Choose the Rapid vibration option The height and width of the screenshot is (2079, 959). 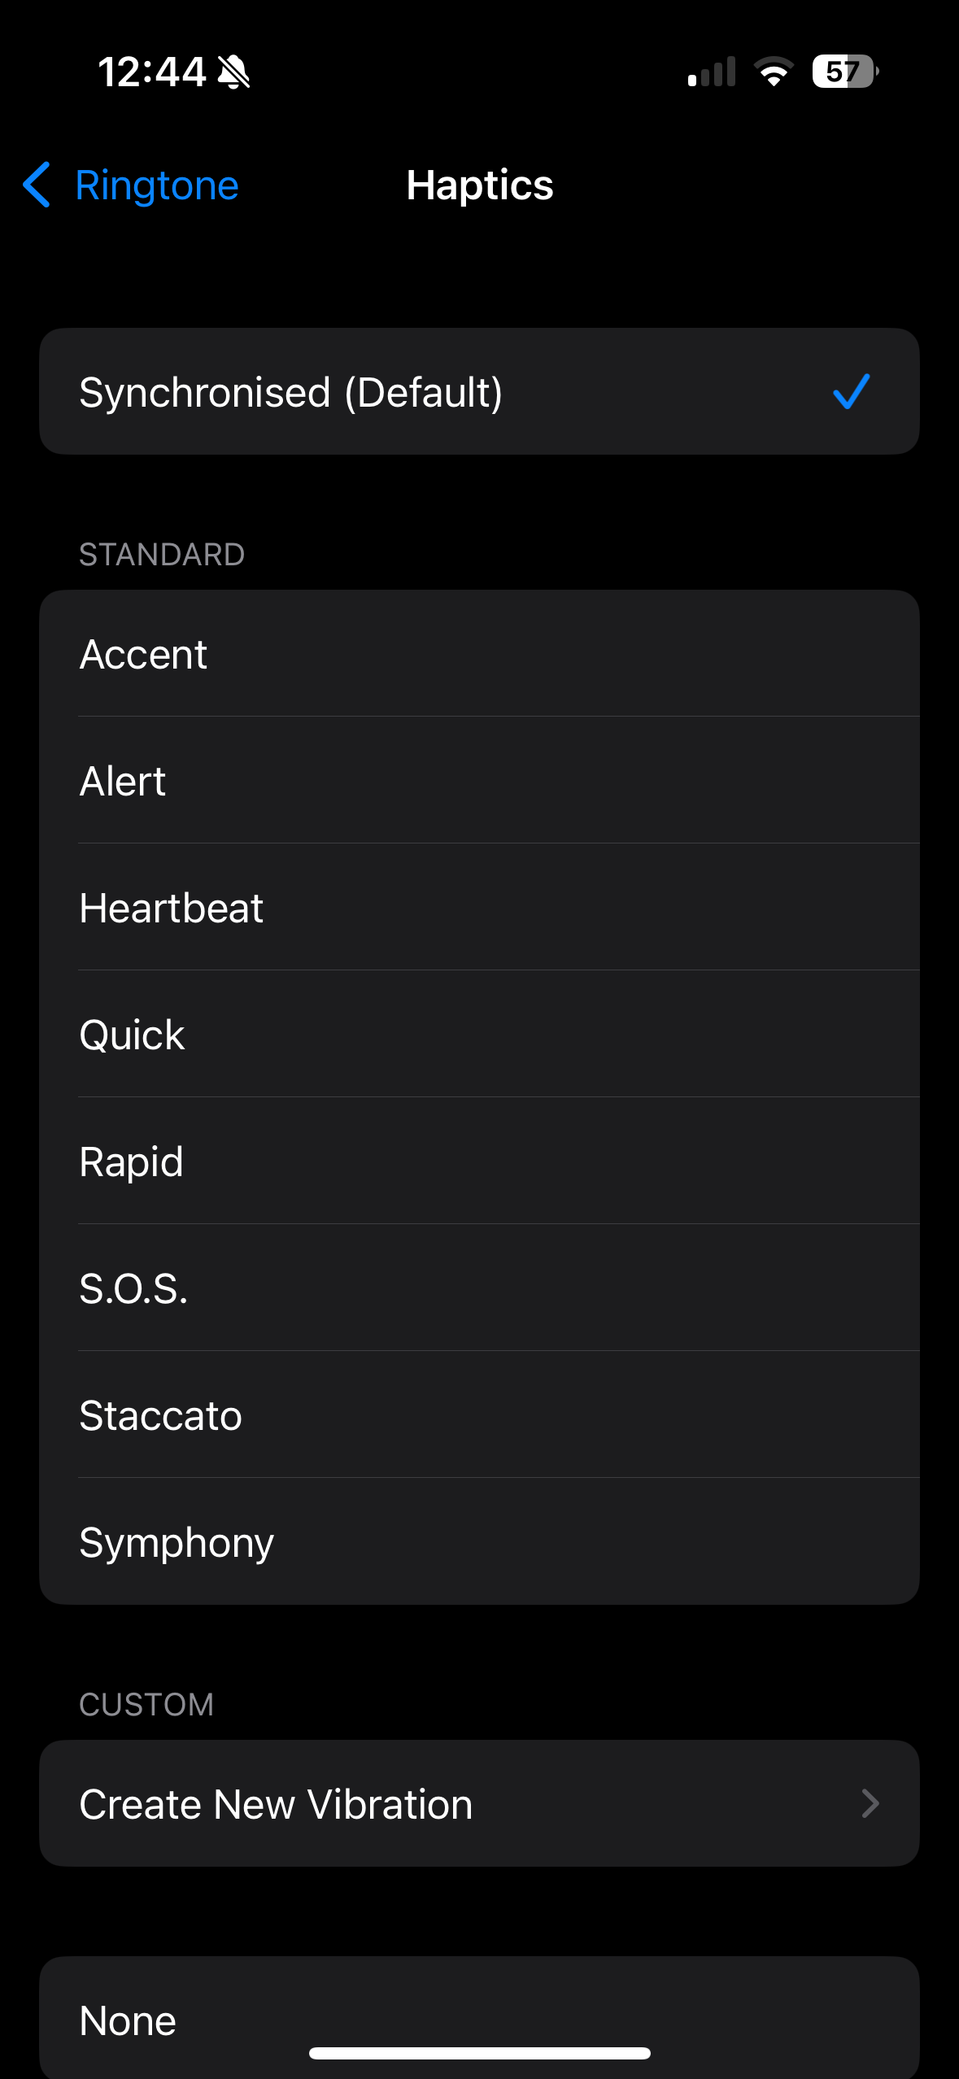tap(131, 1162)
